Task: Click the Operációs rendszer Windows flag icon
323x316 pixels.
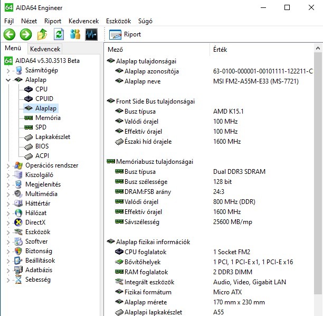Action: pyautogui.click(x=18, y=165)
